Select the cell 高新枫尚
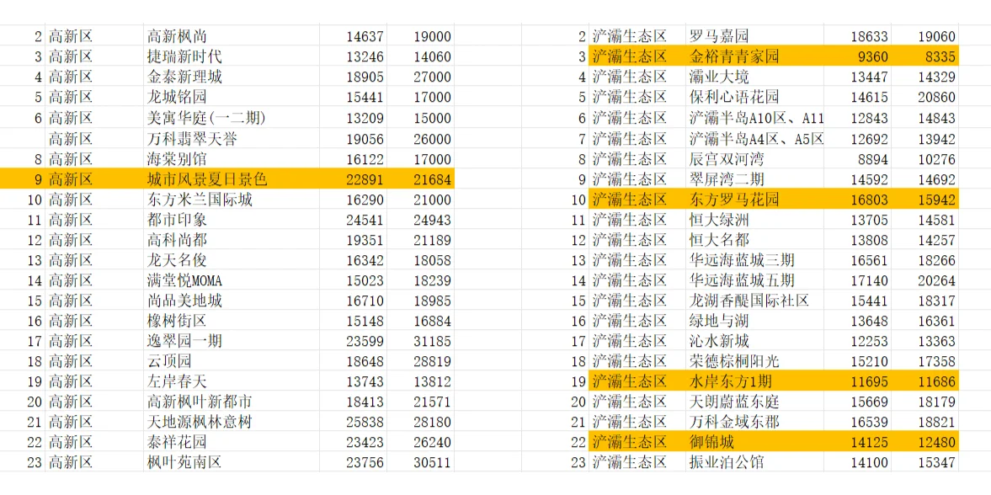 231,37
